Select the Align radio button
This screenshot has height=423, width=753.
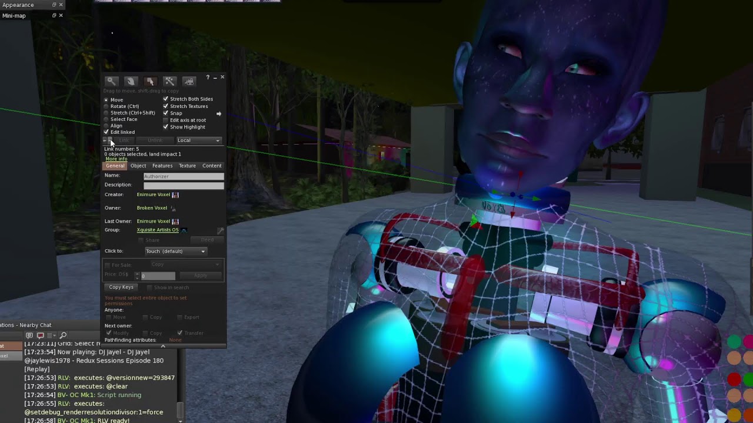point(106,126)
